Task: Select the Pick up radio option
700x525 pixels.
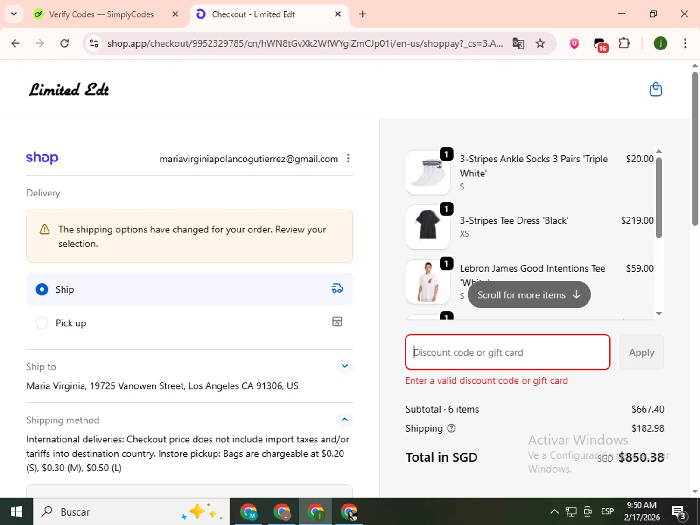Action: [x=42, y=323]
